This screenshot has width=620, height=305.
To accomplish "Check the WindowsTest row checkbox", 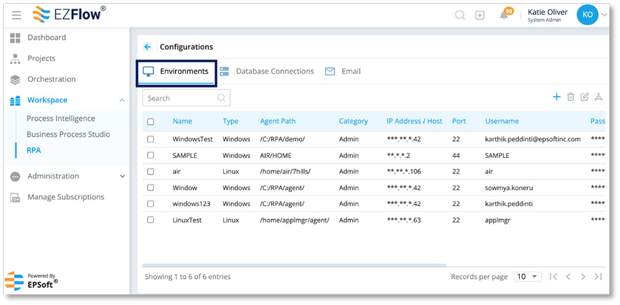I will (151, 139).
